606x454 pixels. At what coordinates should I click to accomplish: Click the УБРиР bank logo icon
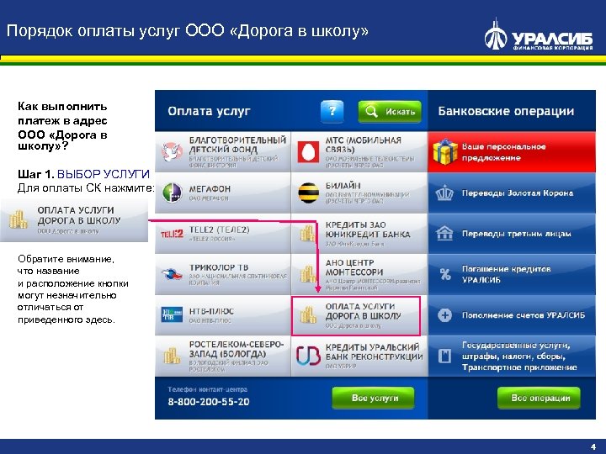(308, 356)
